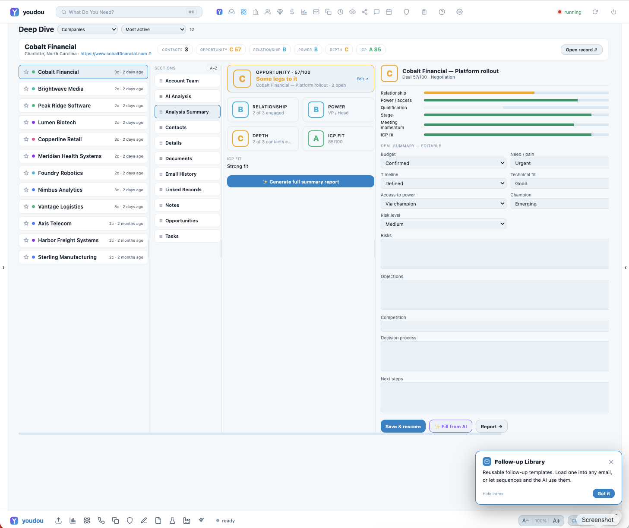Image resolution: width=629 pixels, height=528 pixels.
Task: Click the clock icon in top toolbar
Action: coord(341,12)
